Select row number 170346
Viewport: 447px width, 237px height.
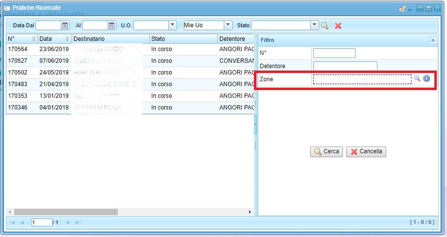click(18, 108)
